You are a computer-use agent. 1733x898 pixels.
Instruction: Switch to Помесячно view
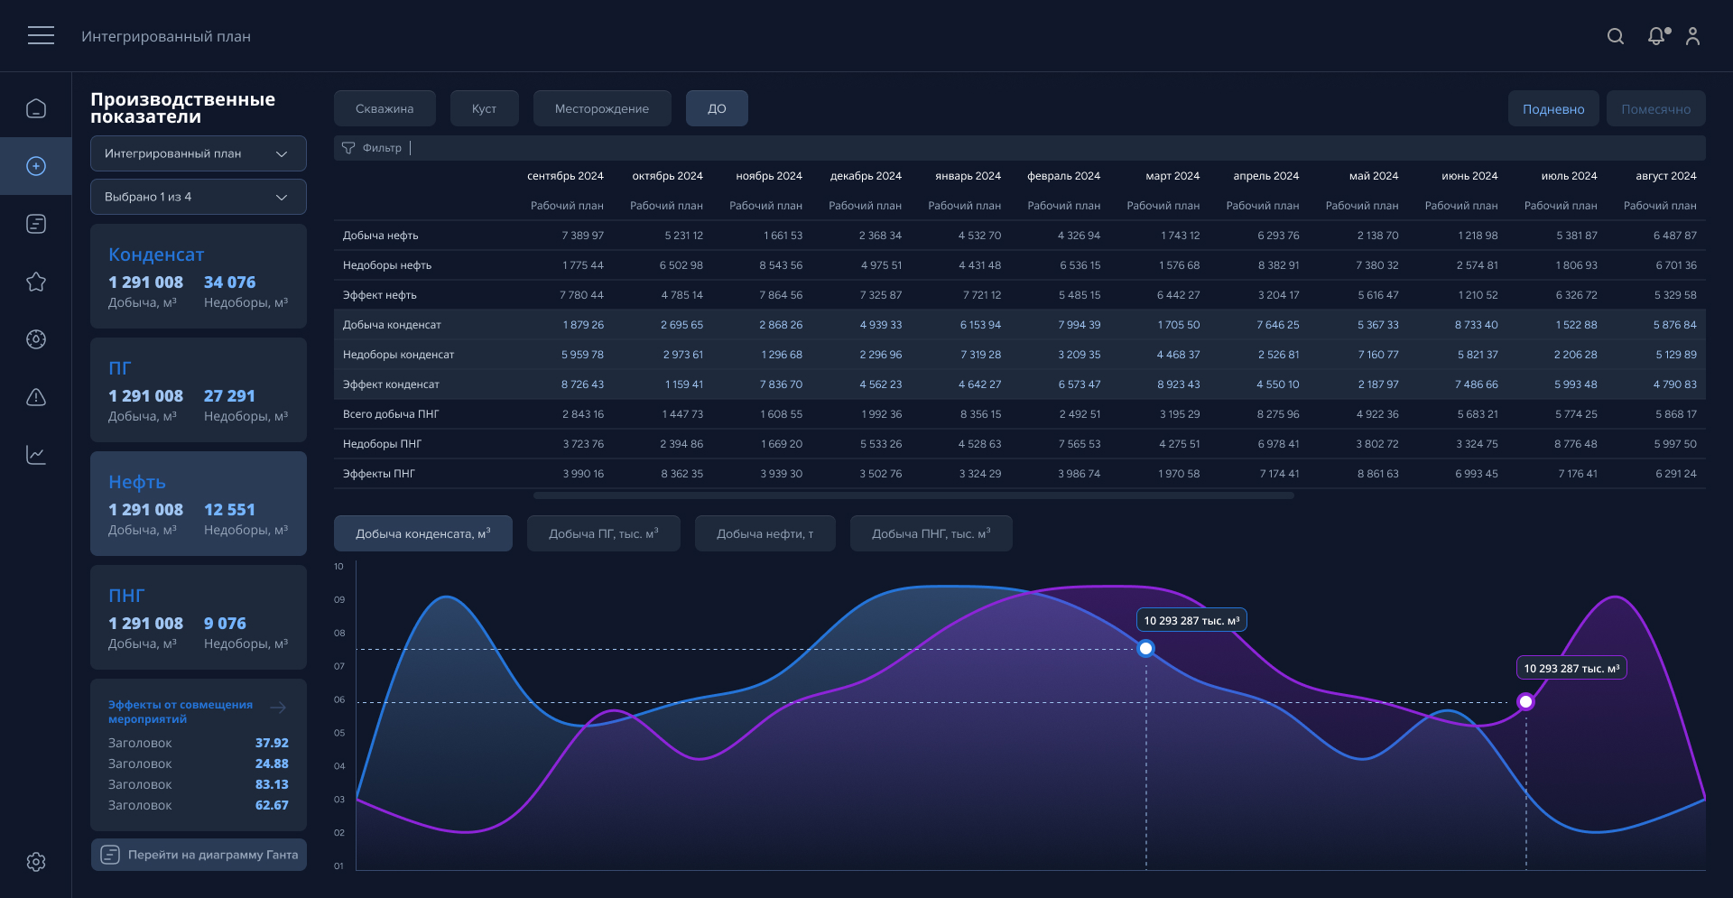point(1655,109)
